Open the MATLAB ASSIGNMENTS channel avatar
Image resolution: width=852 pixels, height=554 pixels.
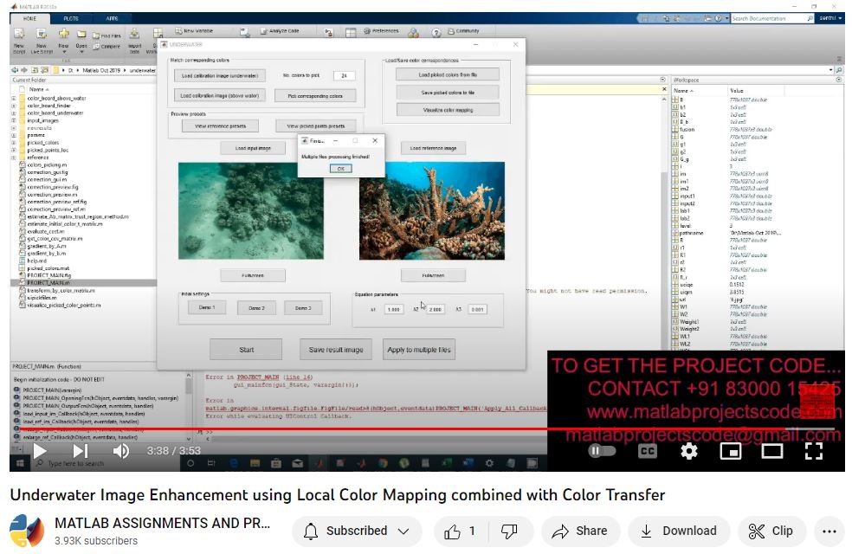point(27,531)
